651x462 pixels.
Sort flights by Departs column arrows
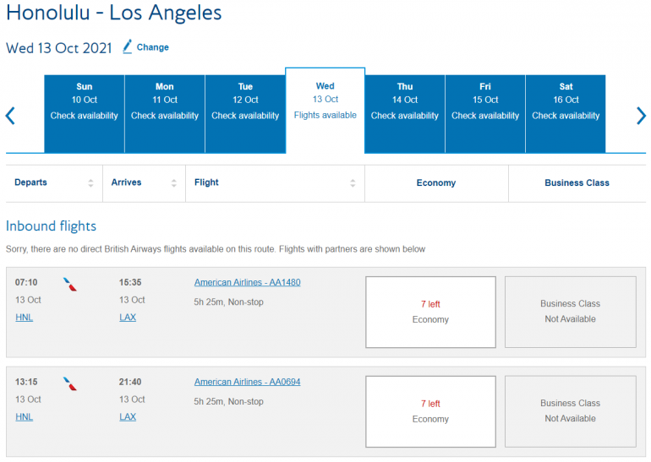pyautogui.click(x=90, y=183)
